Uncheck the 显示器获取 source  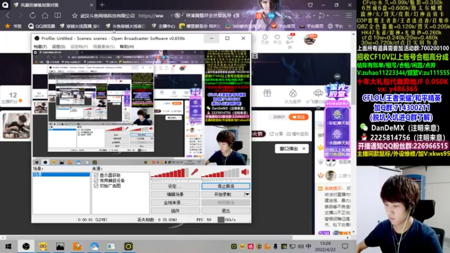96,175
